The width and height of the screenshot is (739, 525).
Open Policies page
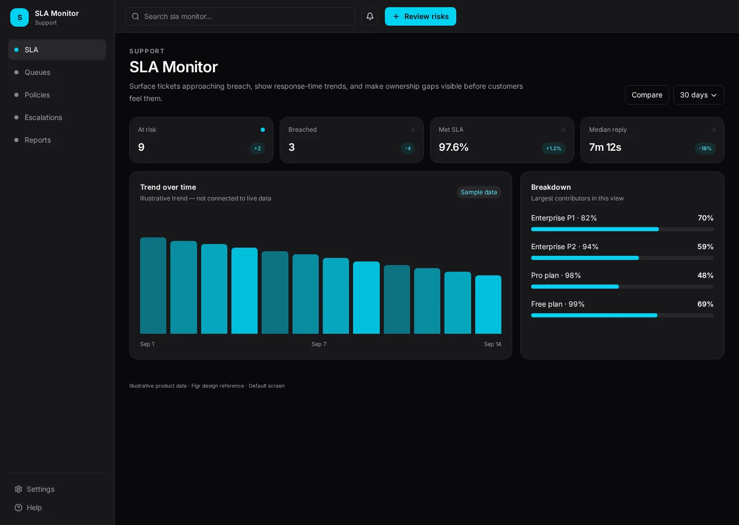(x=57, y=95)
